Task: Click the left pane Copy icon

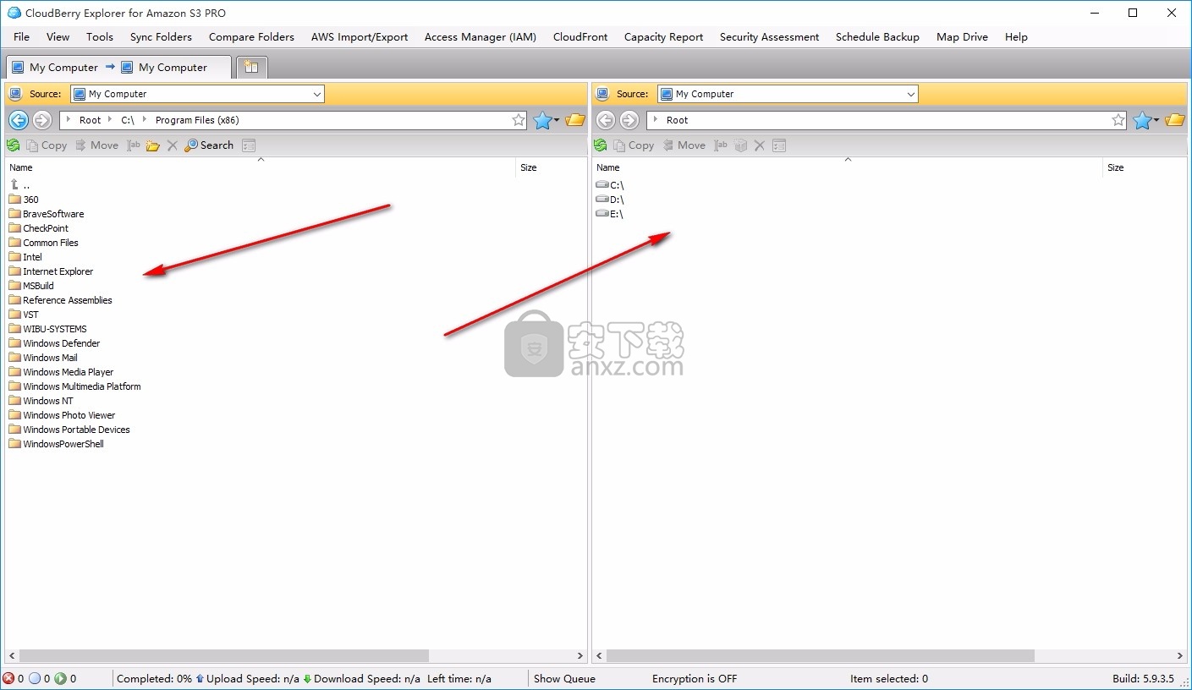Action: point(32,145)
